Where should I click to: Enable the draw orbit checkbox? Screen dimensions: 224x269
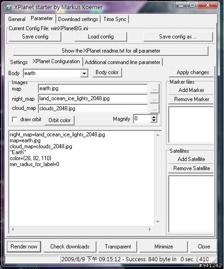15,119
